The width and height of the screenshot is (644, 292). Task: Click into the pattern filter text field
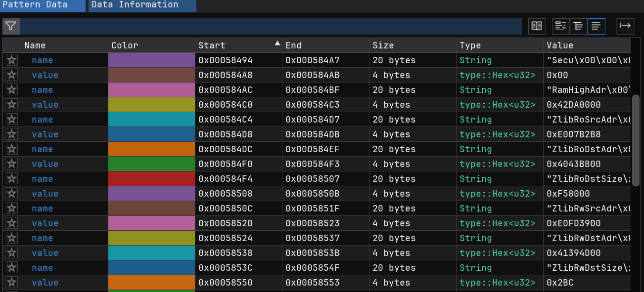(x=271, y=26)
